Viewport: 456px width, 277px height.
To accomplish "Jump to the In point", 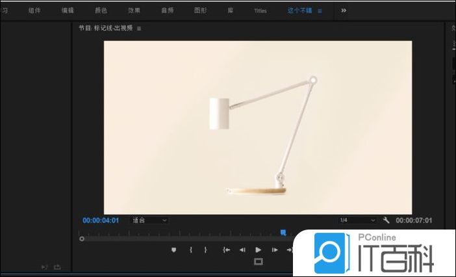I will point(227,250).
